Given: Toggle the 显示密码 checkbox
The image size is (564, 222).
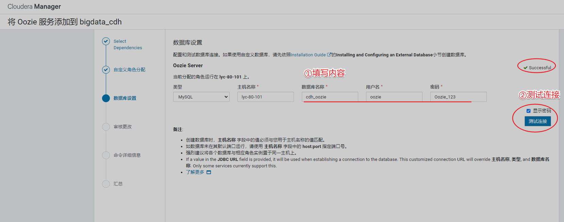Looking at the screenshot, I should [x=528, y=111].
